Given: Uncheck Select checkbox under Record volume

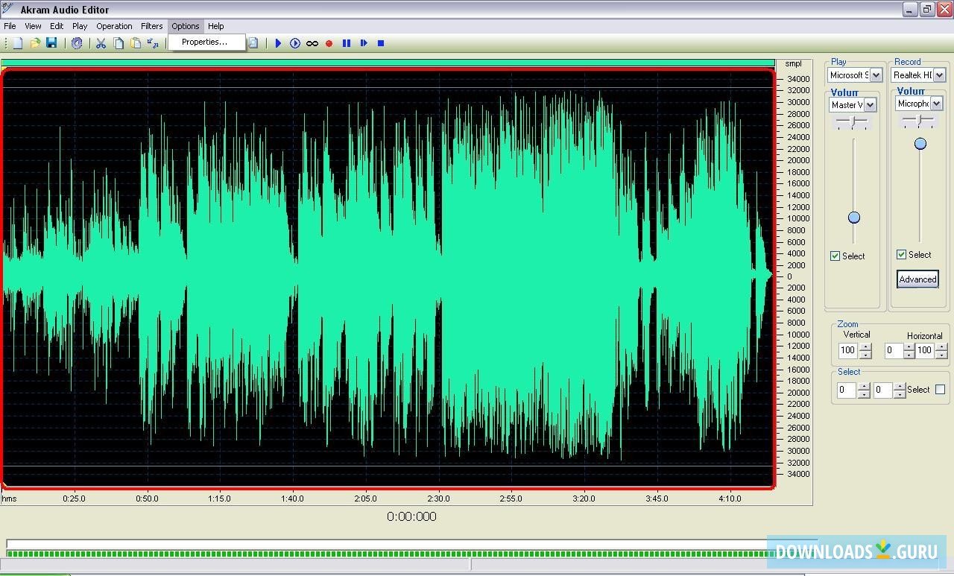Looking at the screenshot, I should (902, 254).
